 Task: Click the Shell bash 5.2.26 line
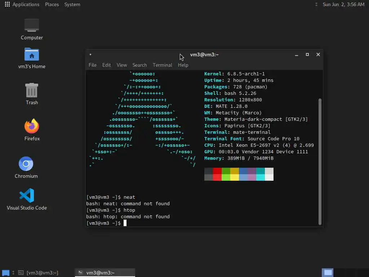[x=230, y=93]
